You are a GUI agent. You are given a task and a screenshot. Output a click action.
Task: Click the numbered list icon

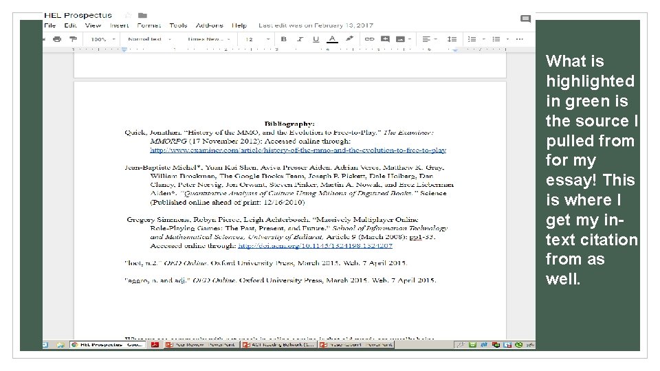point(472,39)
